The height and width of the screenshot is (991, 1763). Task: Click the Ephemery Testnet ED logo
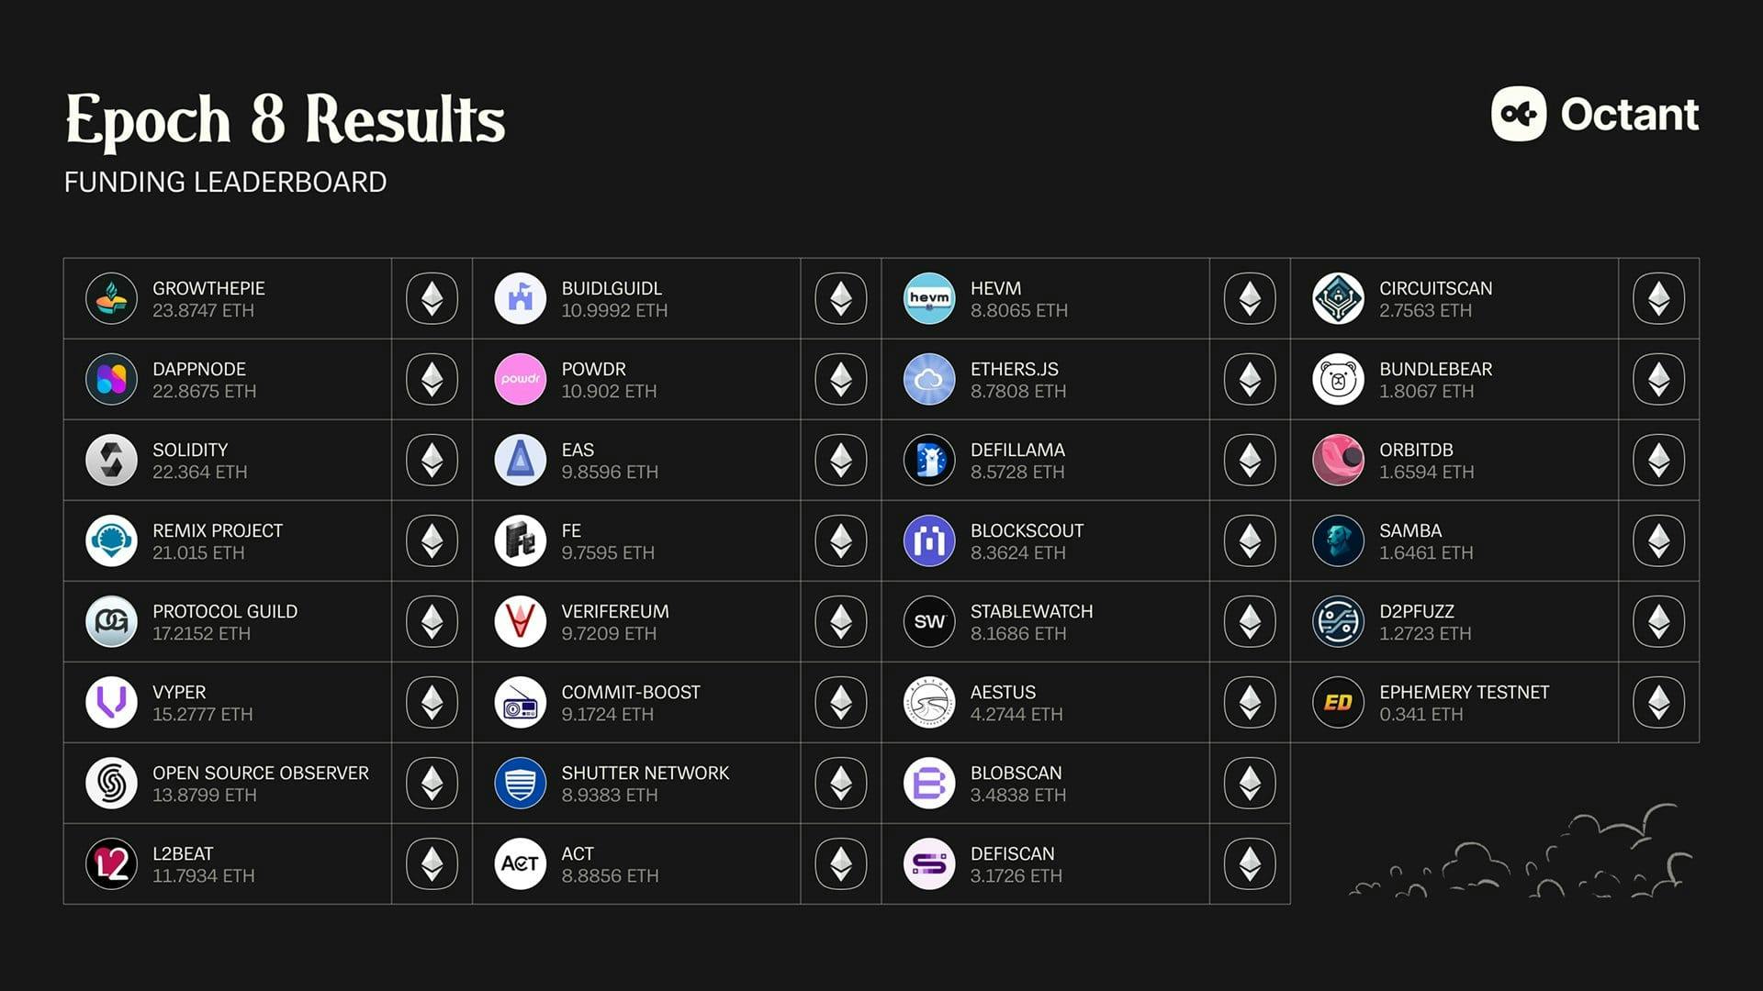click(1338, 703)
